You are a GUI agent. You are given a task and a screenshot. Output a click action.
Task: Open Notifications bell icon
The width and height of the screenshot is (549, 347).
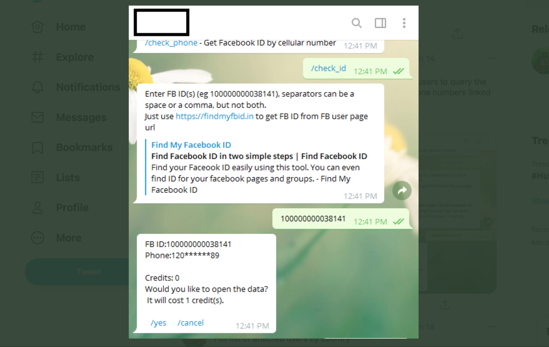38,87
